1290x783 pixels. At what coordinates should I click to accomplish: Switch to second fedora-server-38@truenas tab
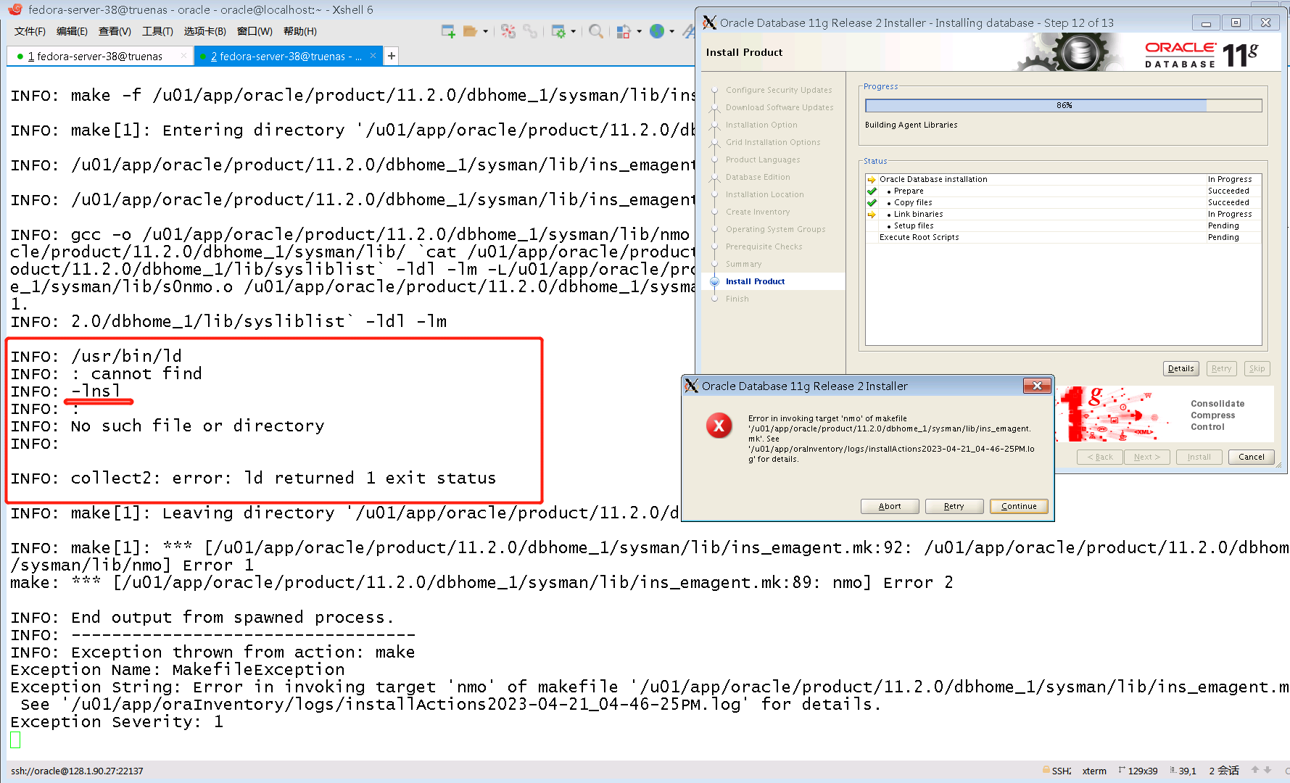click(x=286, y=56)
